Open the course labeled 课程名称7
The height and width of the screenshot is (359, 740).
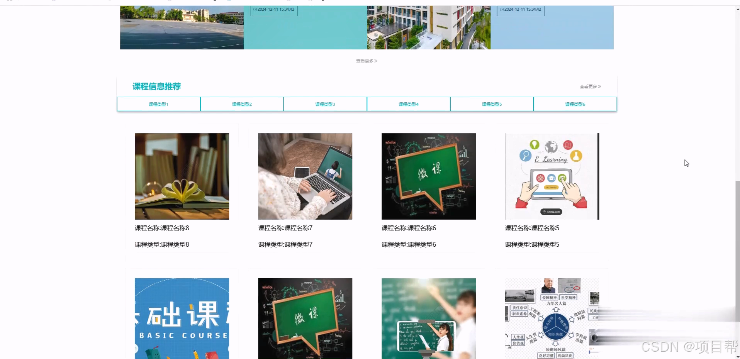(x=285, y=228)
